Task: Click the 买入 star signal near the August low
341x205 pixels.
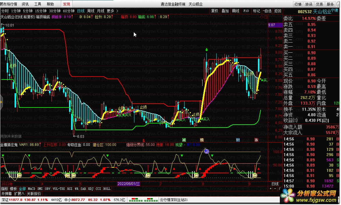Action: pos(205,119)
